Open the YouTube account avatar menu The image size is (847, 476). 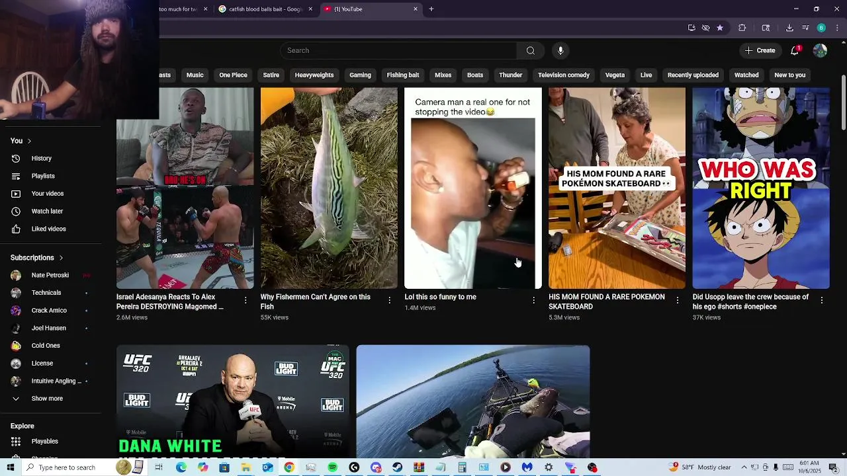click(820, 50)
